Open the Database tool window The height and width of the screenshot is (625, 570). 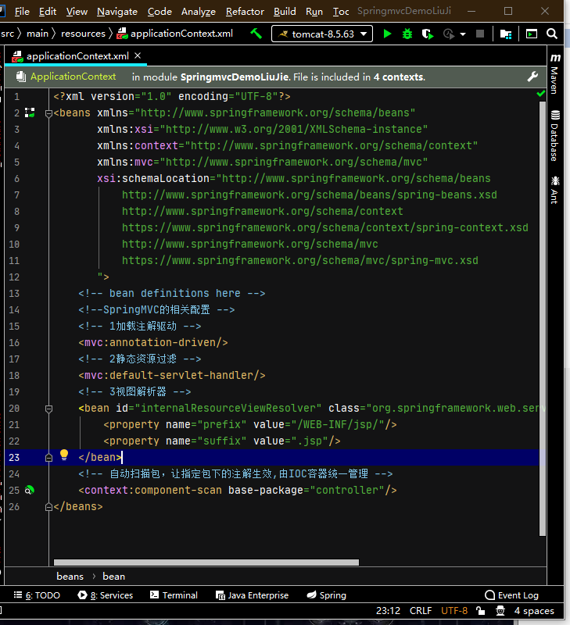[x=555, y=135]
